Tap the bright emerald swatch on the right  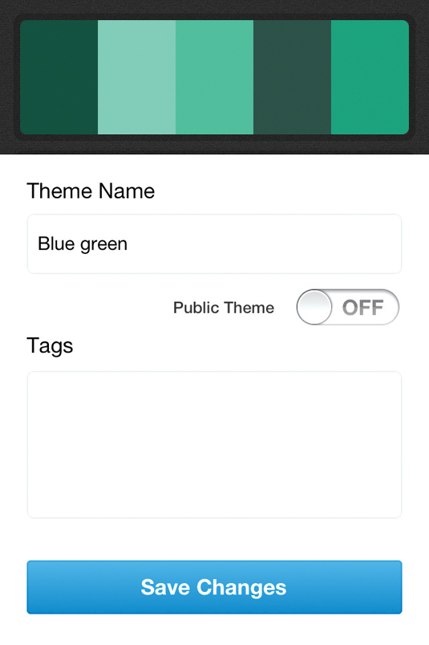(x=370, y=77)
